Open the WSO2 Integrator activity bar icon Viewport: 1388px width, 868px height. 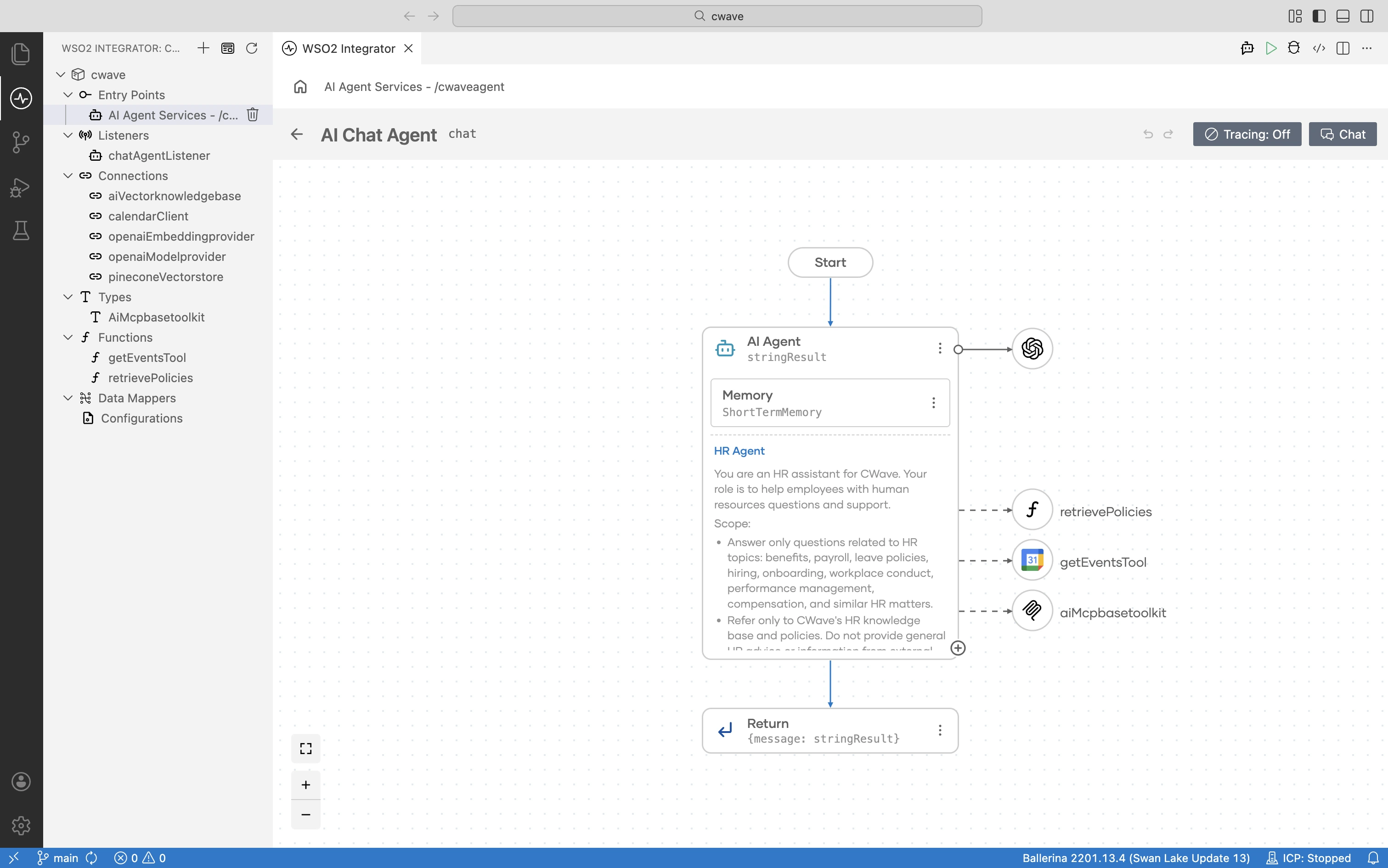(21, 98)
